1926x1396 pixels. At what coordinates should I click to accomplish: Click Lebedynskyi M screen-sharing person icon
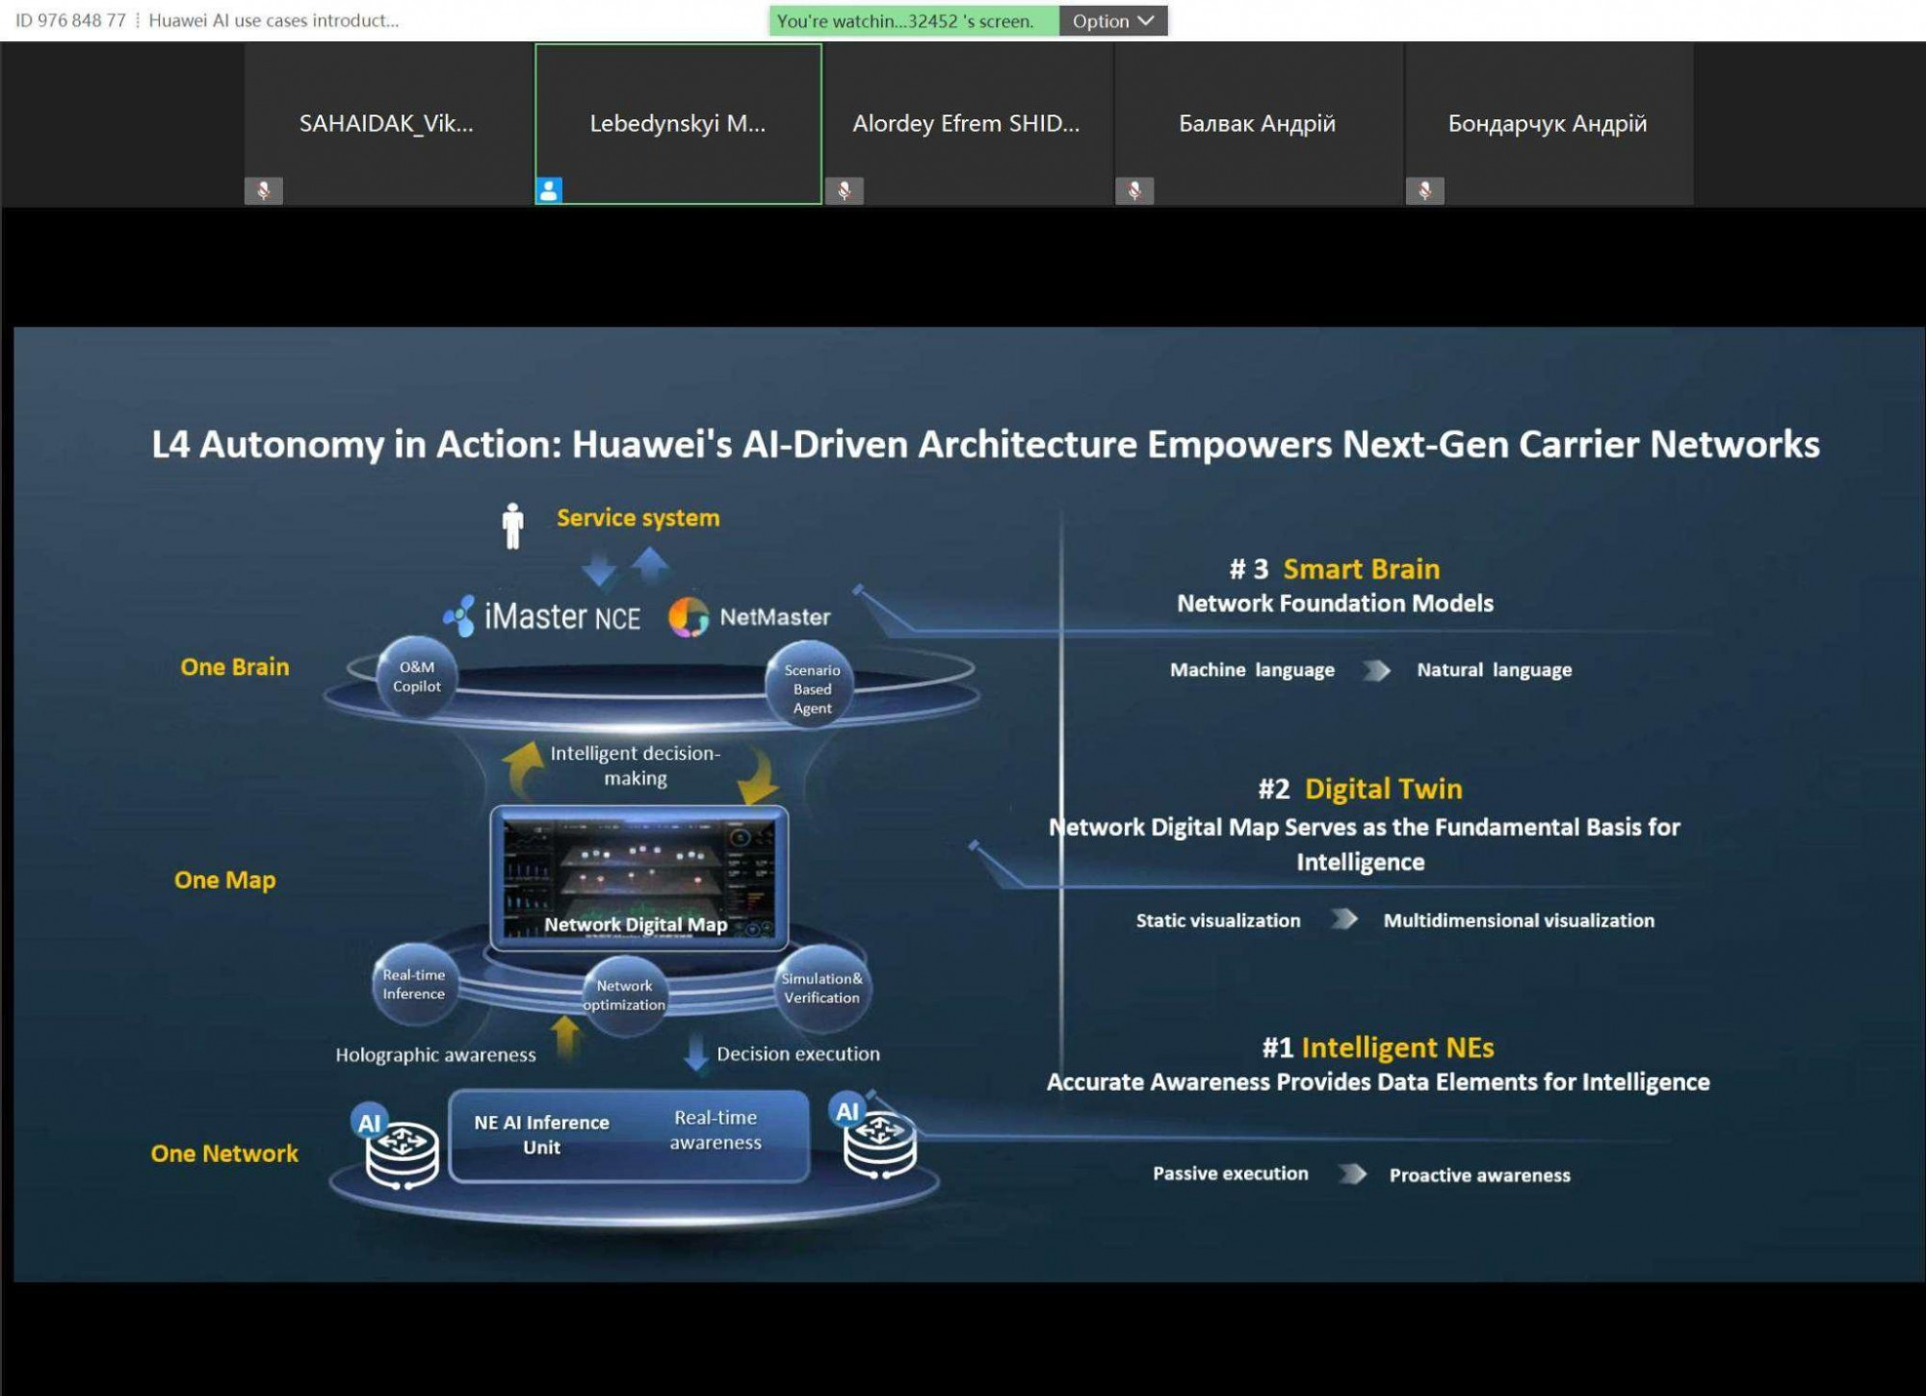point(549,191)
